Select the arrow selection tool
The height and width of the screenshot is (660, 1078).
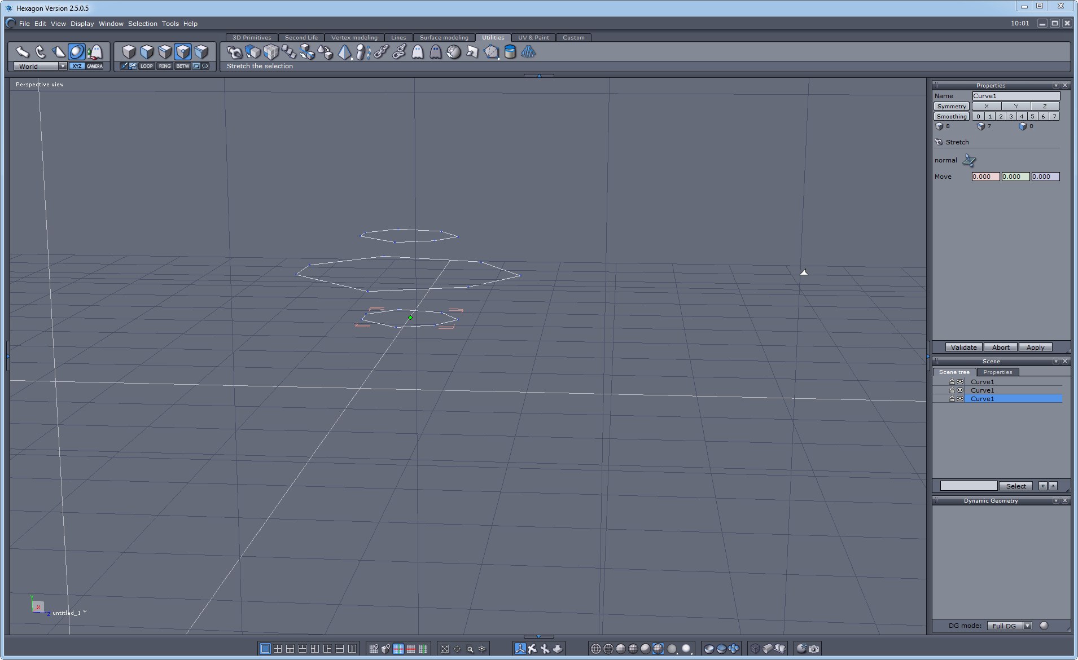coord(22,52)
